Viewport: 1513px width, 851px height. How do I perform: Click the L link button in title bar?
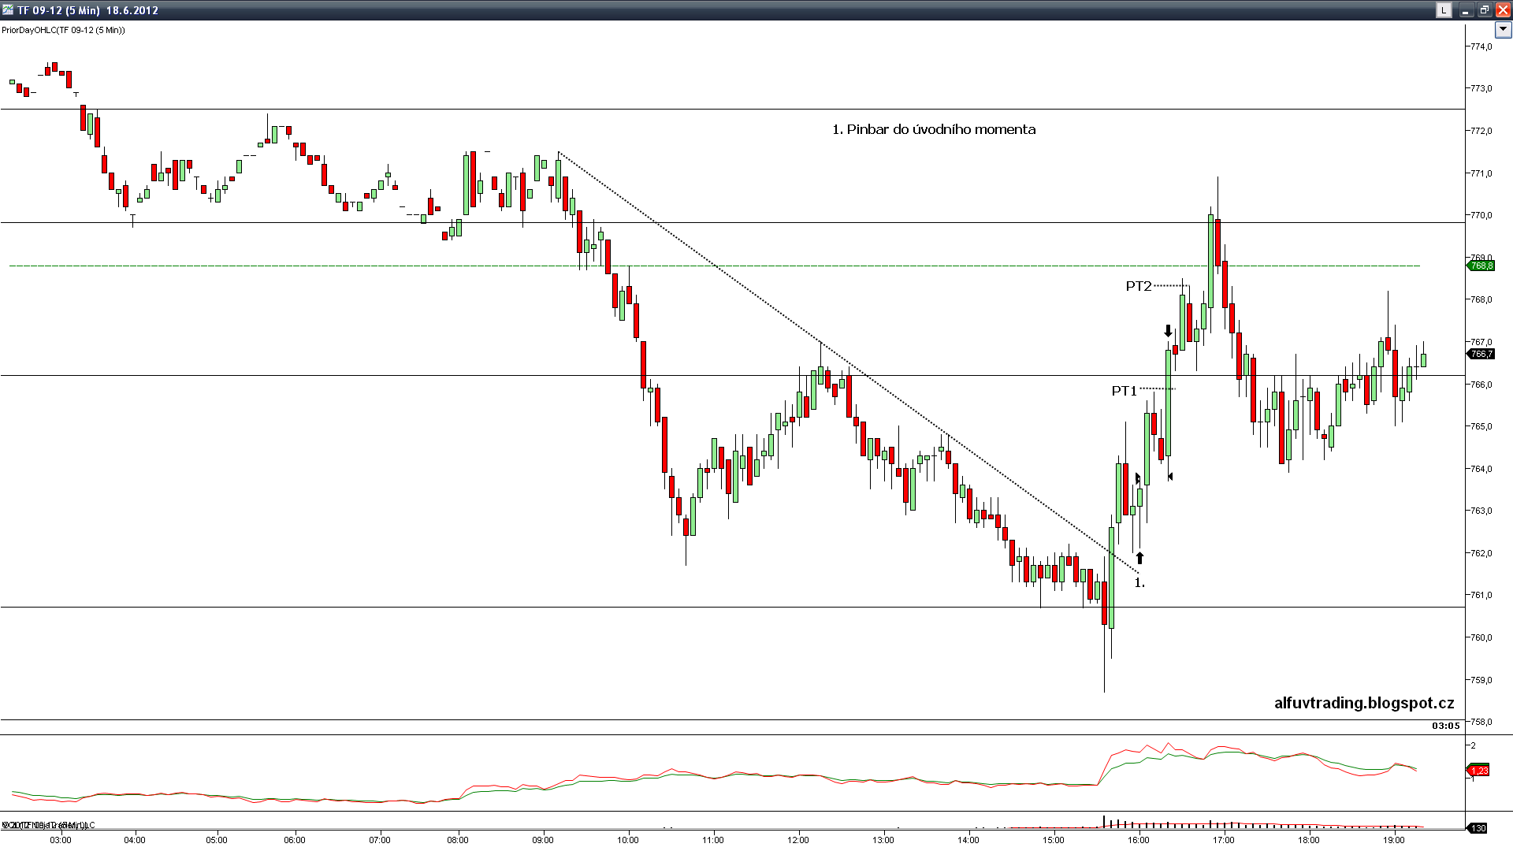coord(1444,10)
